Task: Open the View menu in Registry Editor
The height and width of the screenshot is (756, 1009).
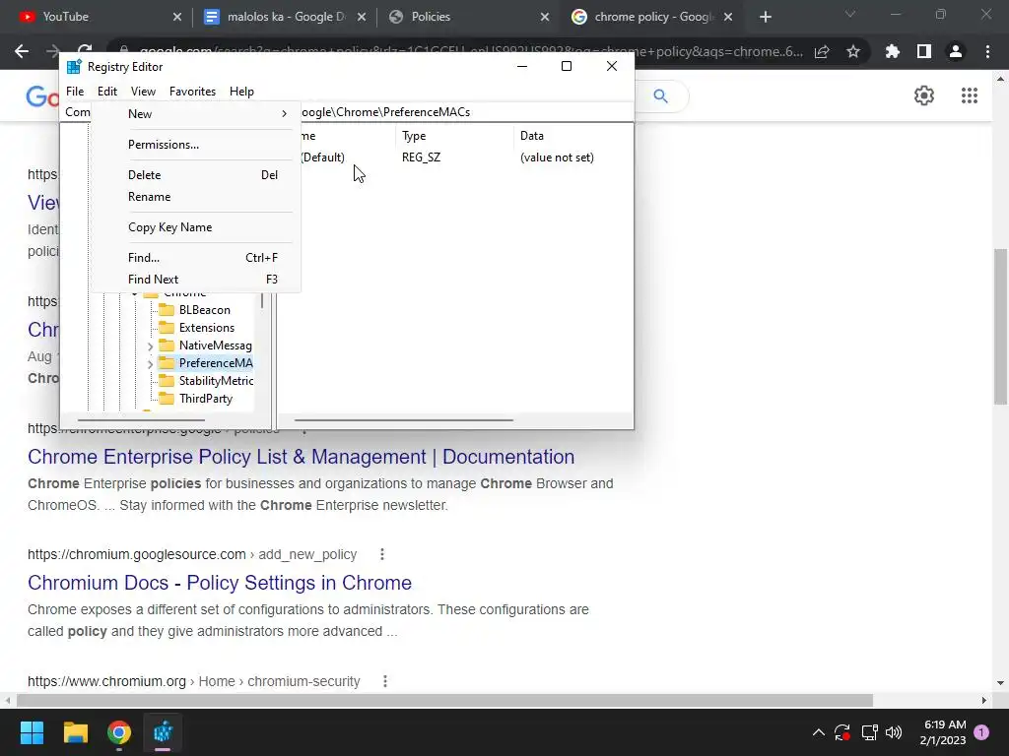Action: click(x=143, y=92)
